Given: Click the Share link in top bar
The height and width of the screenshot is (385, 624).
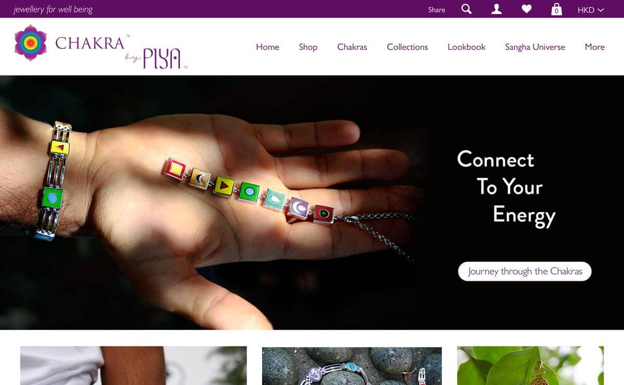Looking at the screenshot, I should (x=437, y=9).
